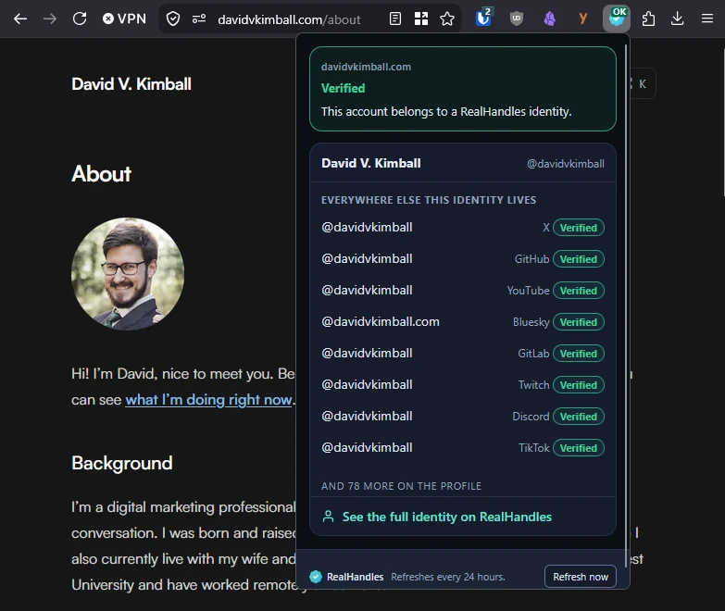The height and width of the screenshot is (611, 725).
Task: Click 'And 78 more on the profile' text
Action: (401, 486)
